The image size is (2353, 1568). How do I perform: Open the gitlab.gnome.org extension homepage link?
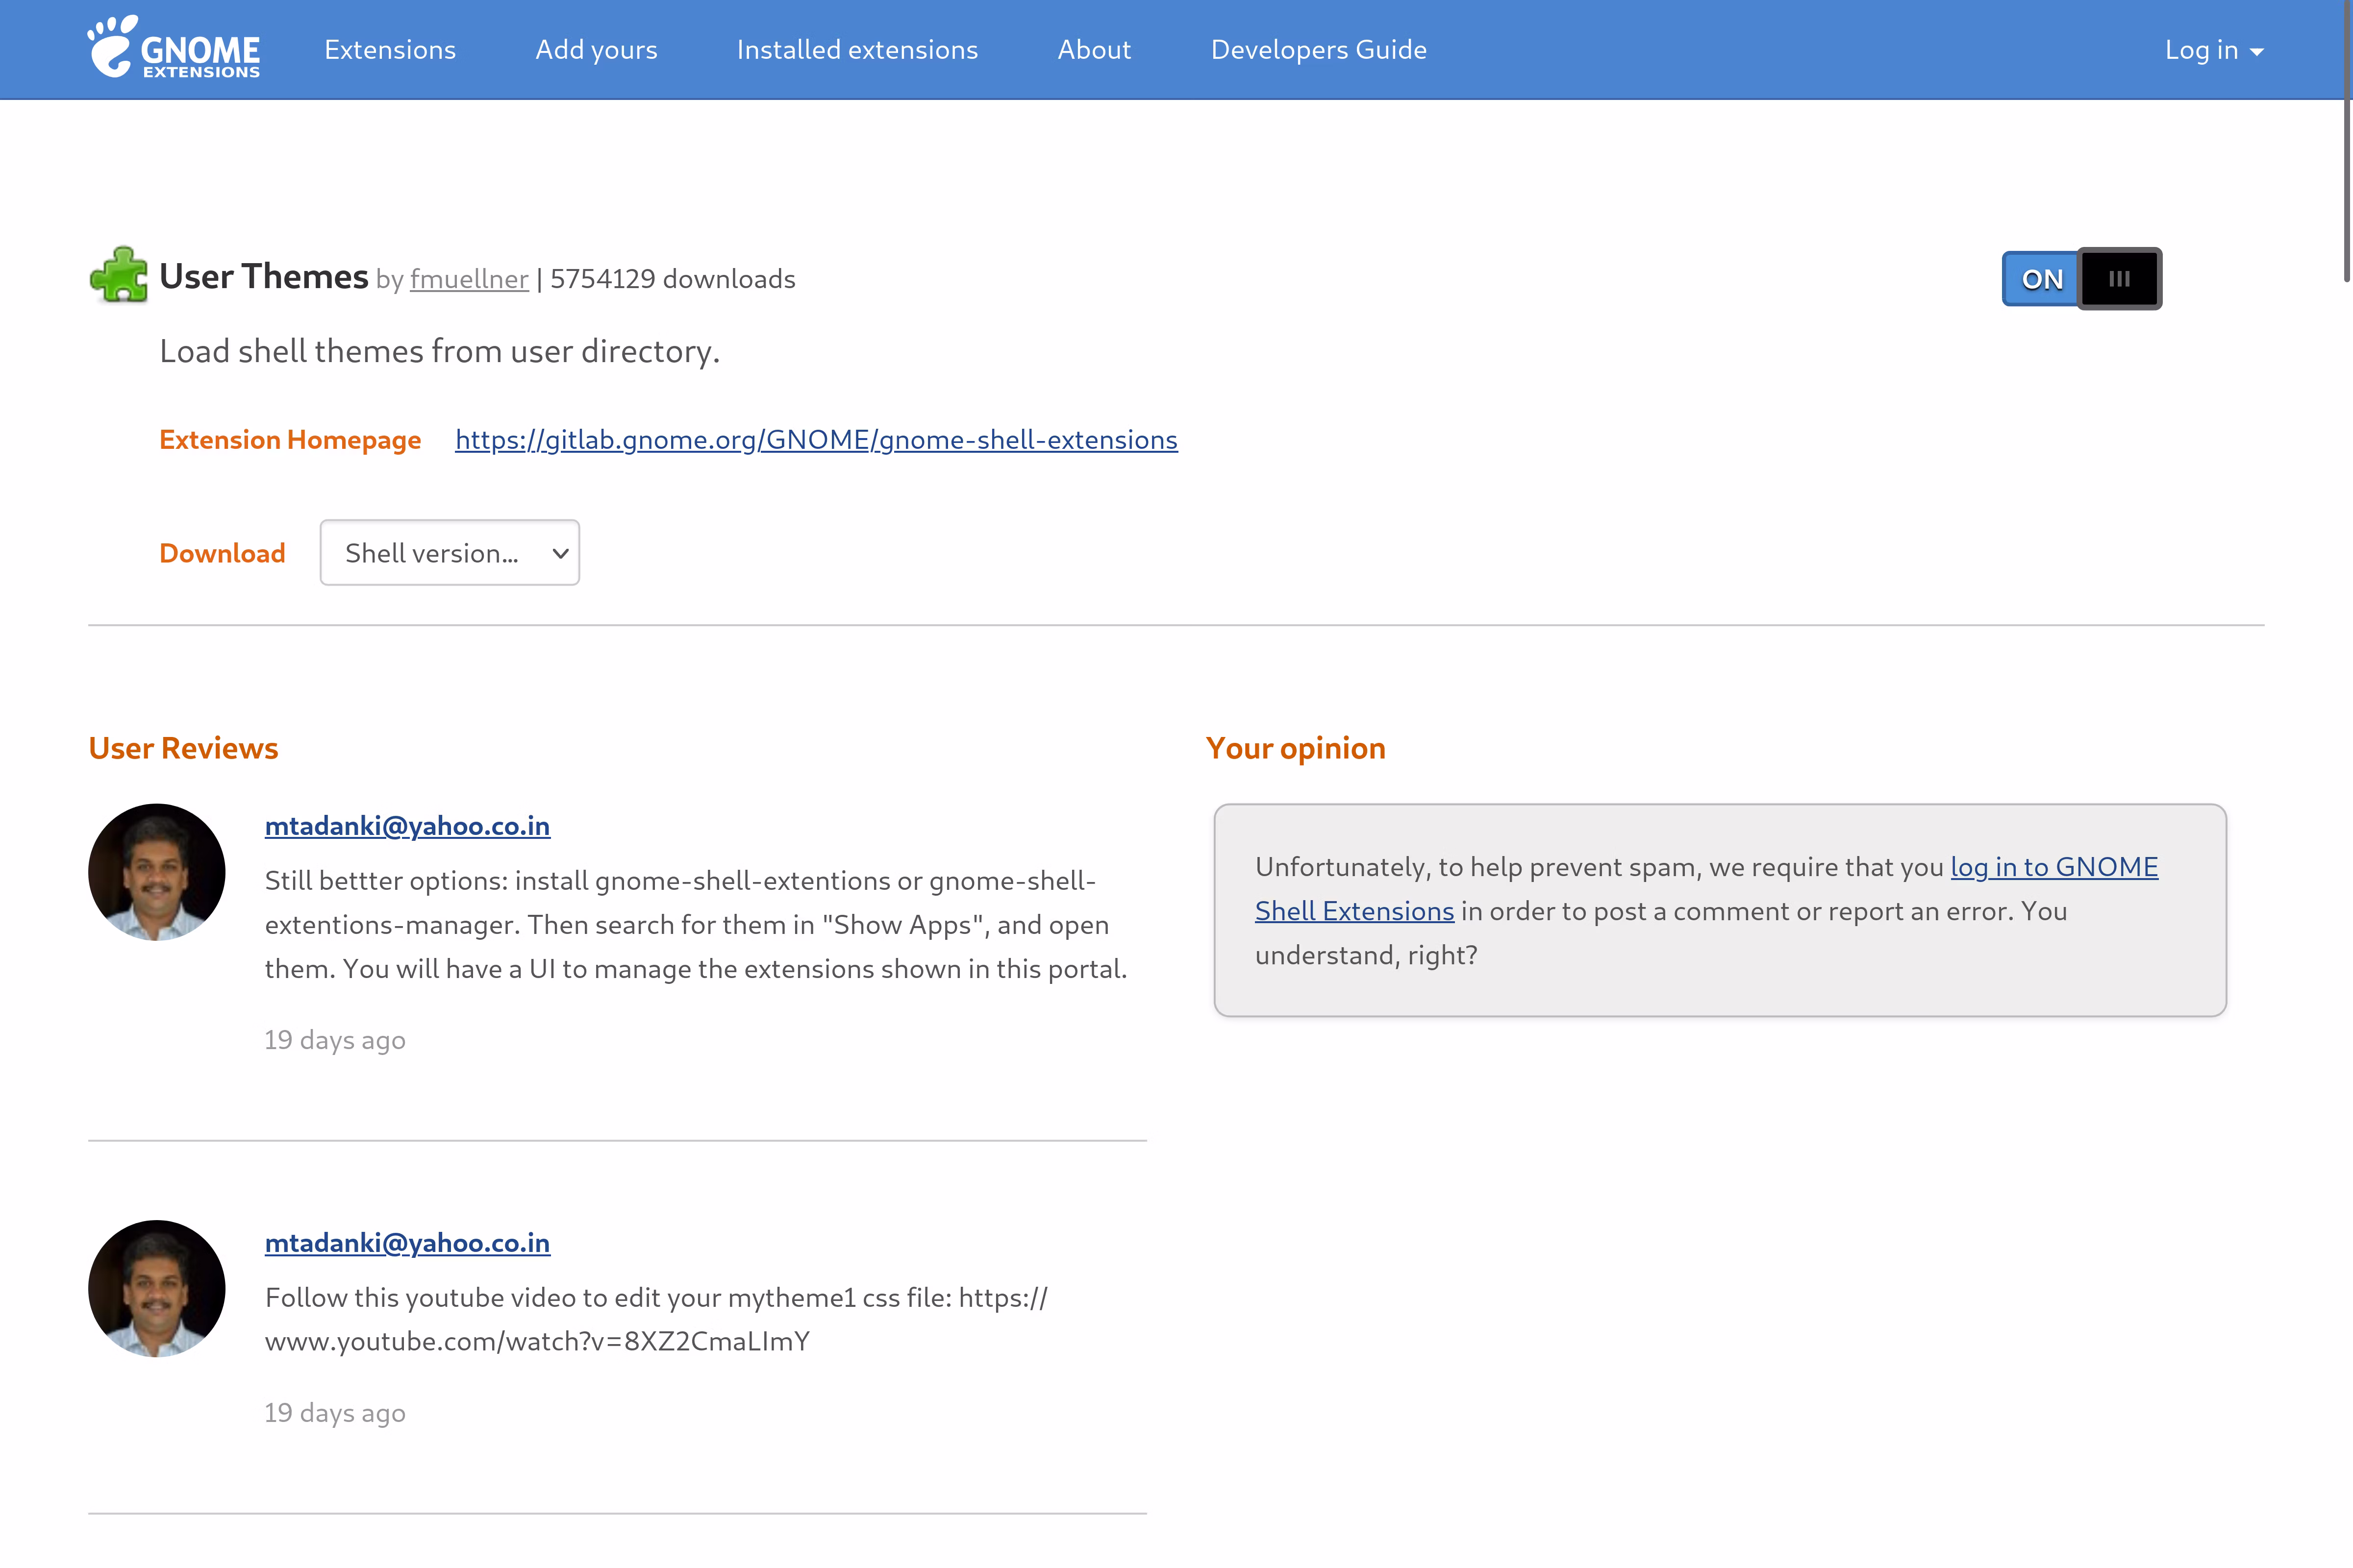click(x=815, y=440)
